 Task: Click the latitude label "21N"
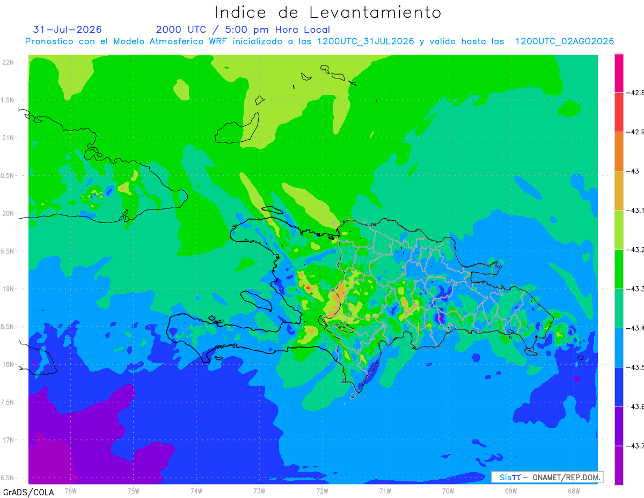point(9,138)
